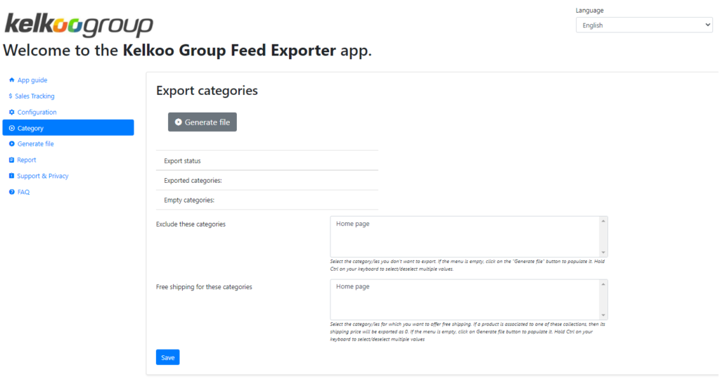
Task: Click up arrow of Free shipping list scrollbar
Action: [603, 284]
